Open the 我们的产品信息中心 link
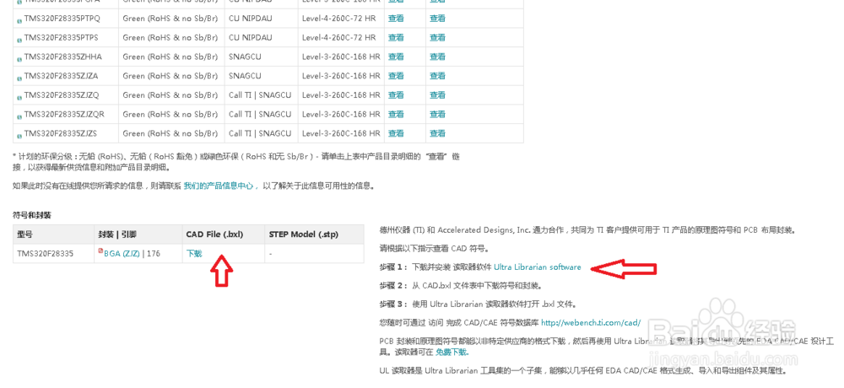Screen dimensions: 844x388 (x=220, y=186)
